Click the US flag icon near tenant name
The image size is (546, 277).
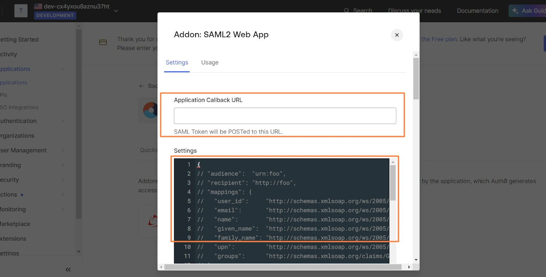pos(38,6)
